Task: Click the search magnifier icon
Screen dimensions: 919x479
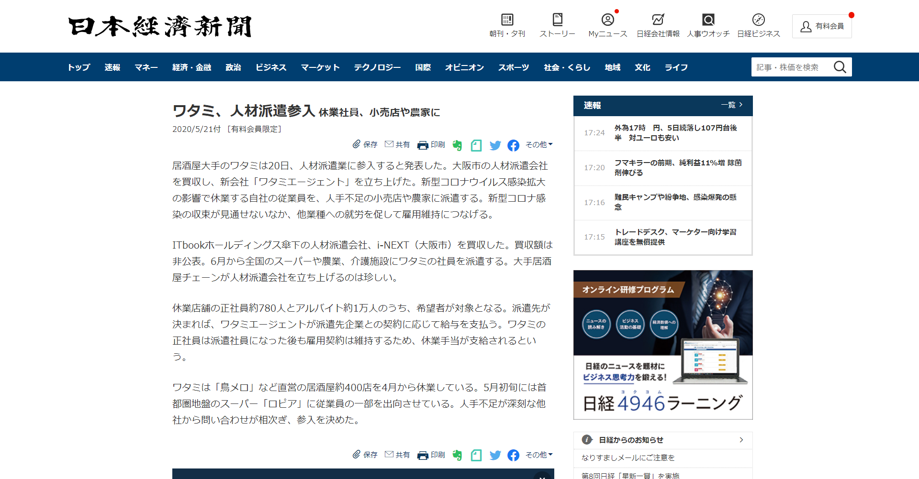Action: 840,67
